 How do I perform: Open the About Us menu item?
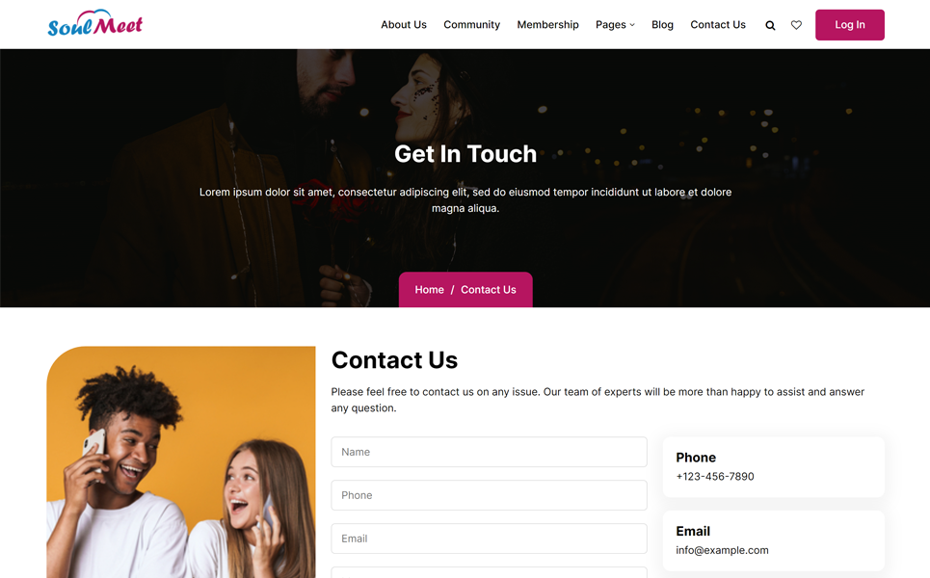point(403,25)
